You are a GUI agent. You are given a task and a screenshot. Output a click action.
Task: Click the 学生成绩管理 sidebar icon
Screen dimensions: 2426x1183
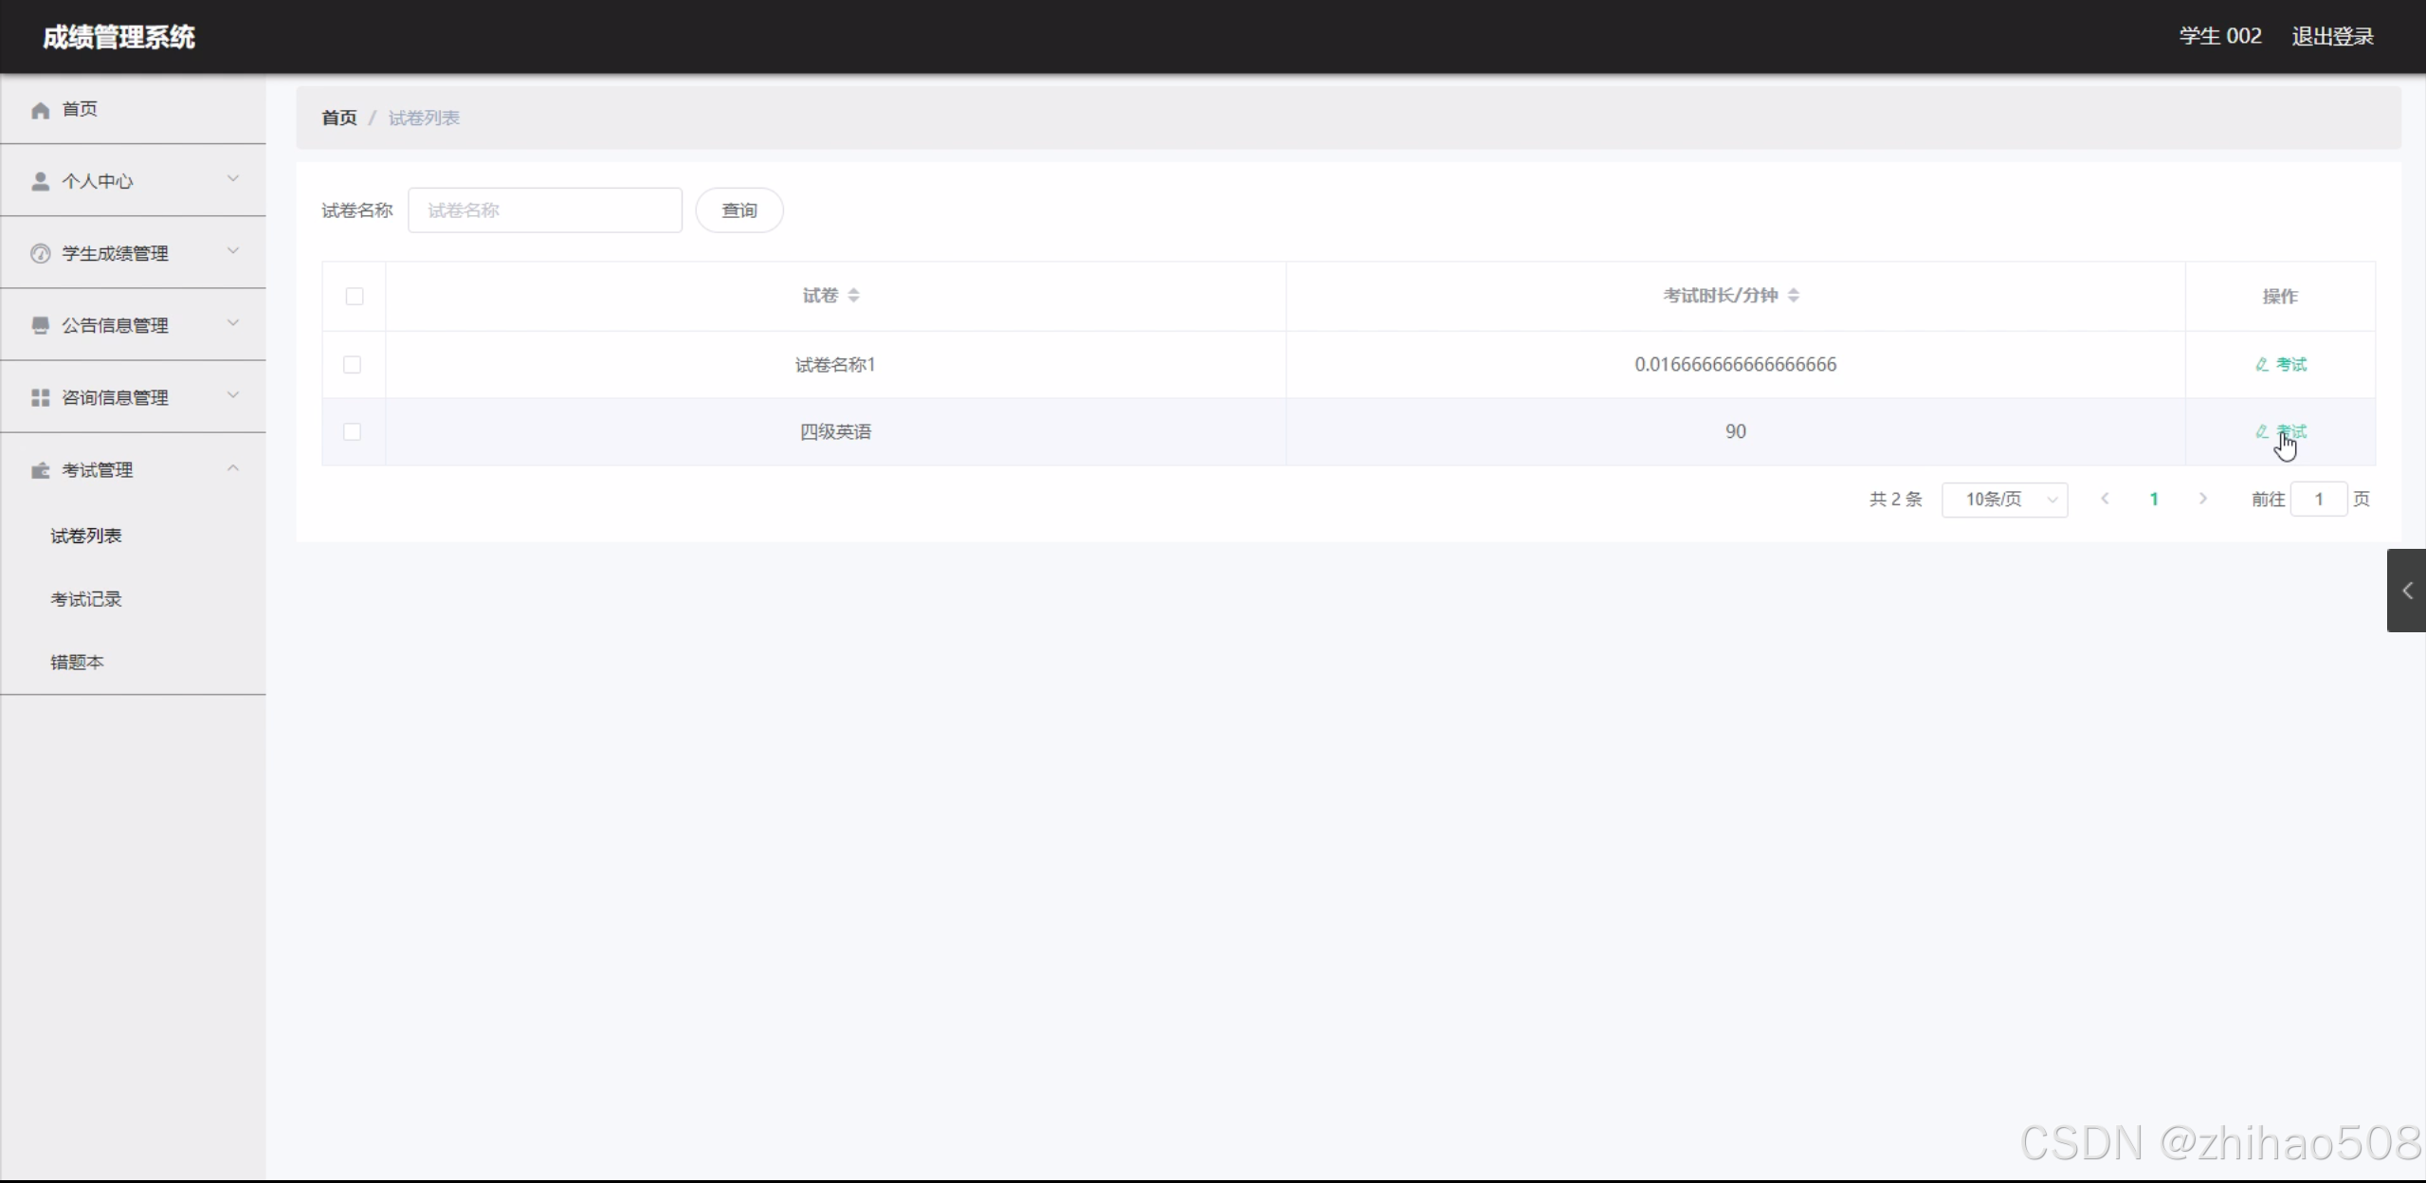(x=40, y=253)
